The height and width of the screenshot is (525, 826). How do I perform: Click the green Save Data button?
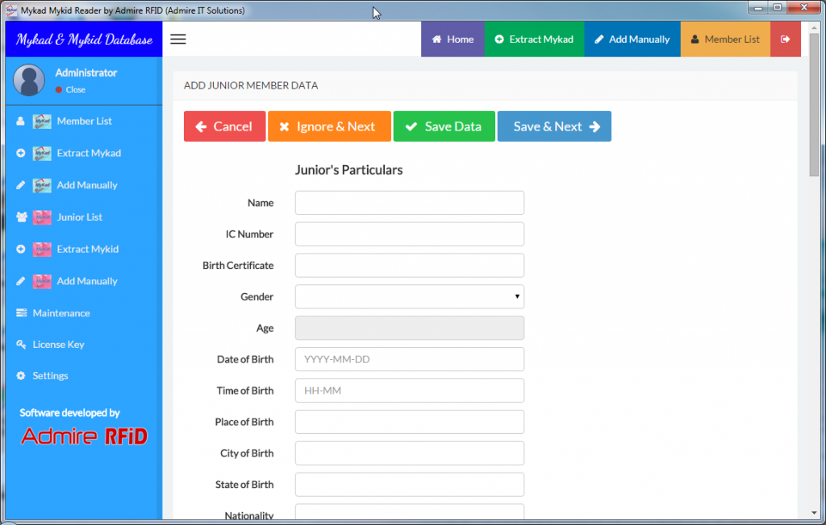pyautogui.click(x=444, y=126)
